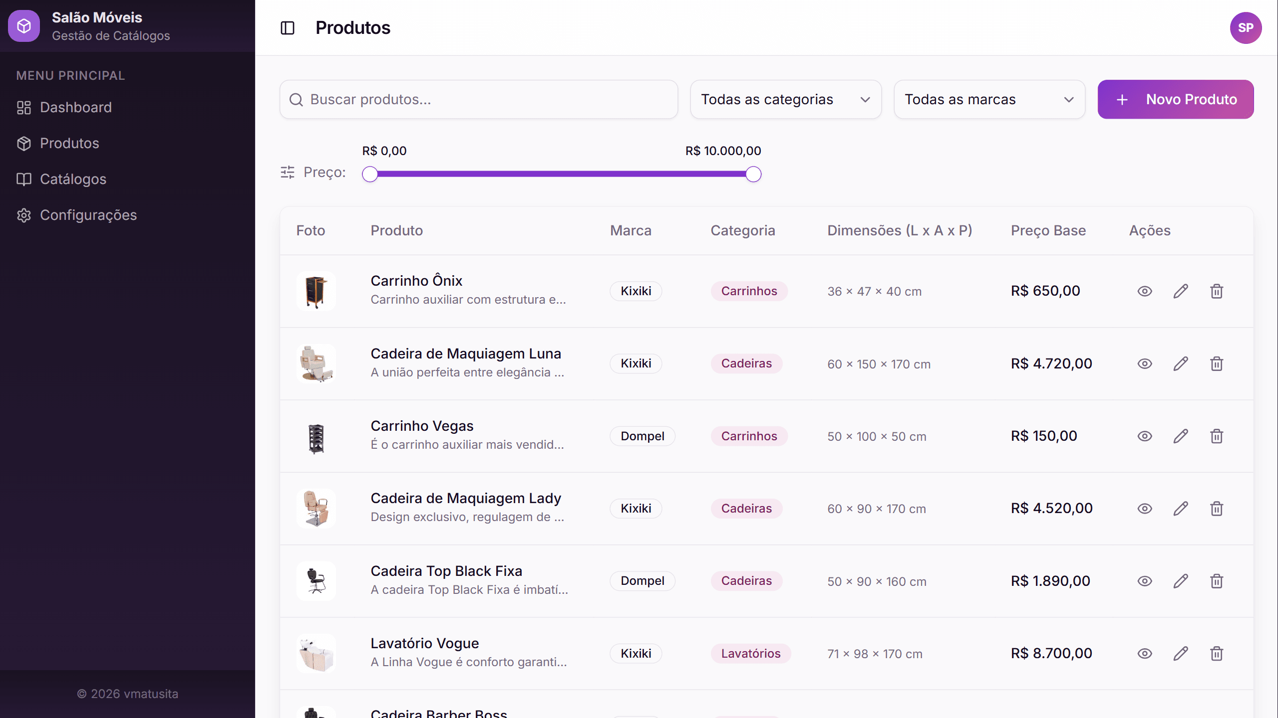Click the R$ 4.720,00 price cell
The width and height of the screenshot is (1278, 718).
click(1051, 363)
